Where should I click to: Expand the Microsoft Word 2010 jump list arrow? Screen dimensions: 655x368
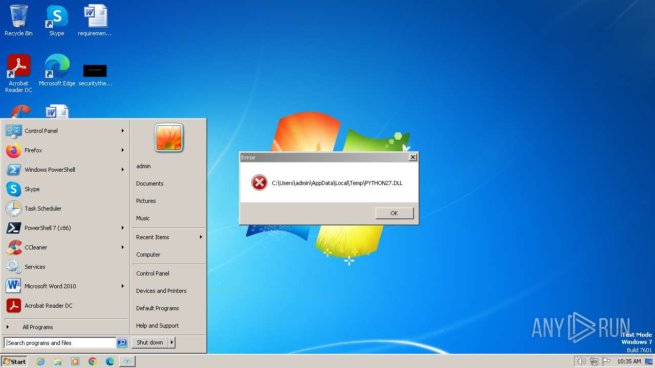123,286
